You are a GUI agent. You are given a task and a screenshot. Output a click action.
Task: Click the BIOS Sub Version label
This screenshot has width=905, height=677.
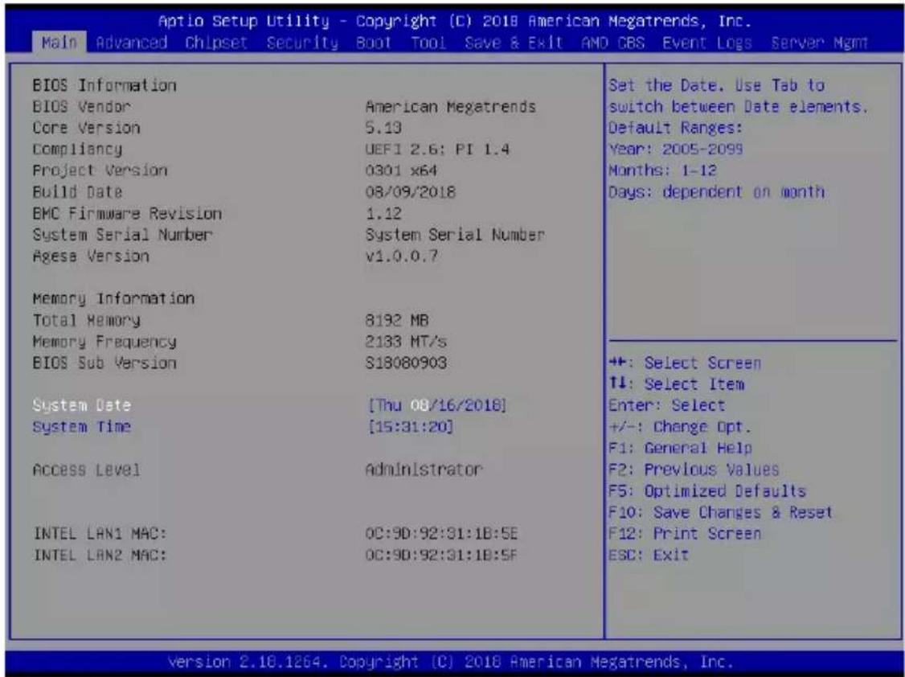[x=104, y=363]
